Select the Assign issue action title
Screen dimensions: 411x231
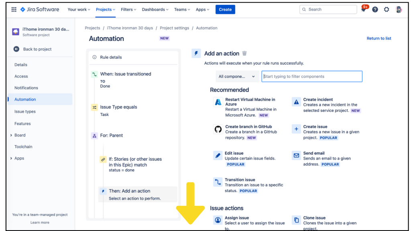click(237, 218)
